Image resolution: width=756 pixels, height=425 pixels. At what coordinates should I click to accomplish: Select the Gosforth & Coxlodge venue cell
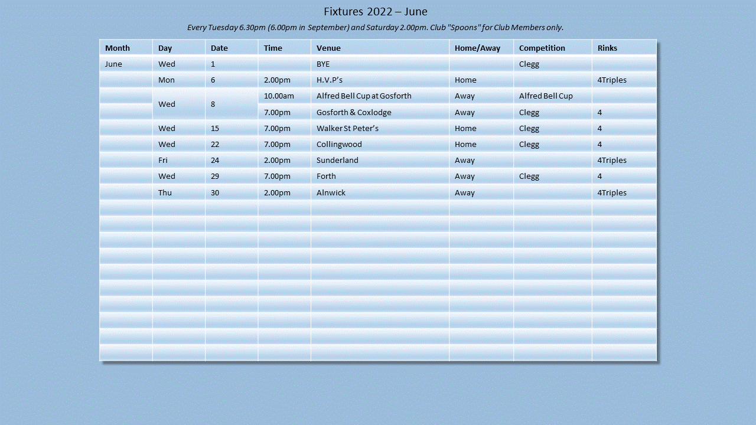[x=354, y=112]
